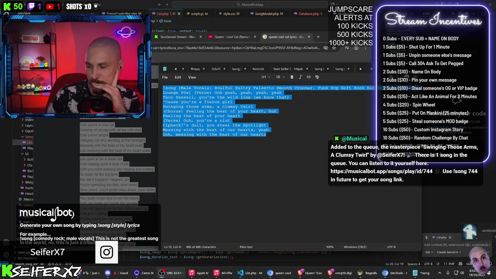This screenshot has width=496, height=279.
Task: Open the H1 heading dropdown in Notepad
Action: coord(265,77)
